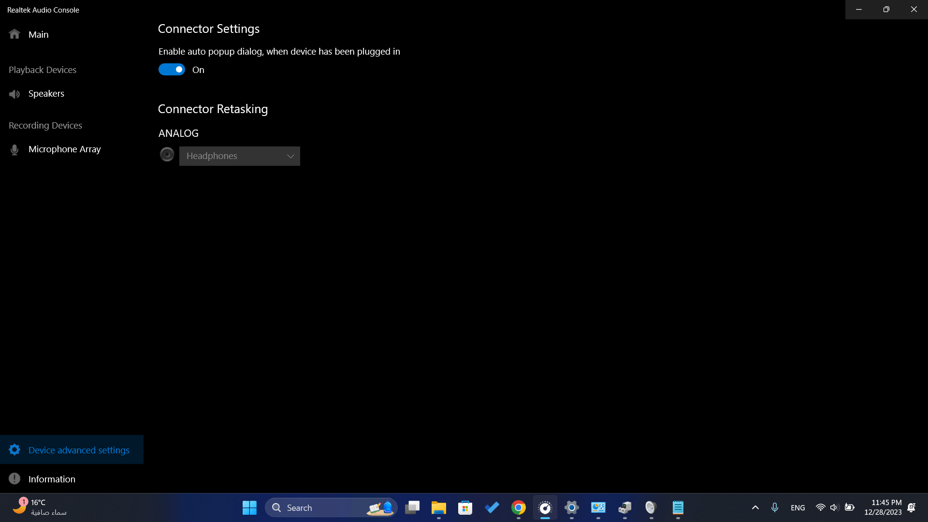
Task: Select Speakers playback device
Action: (x=72, y=94)
